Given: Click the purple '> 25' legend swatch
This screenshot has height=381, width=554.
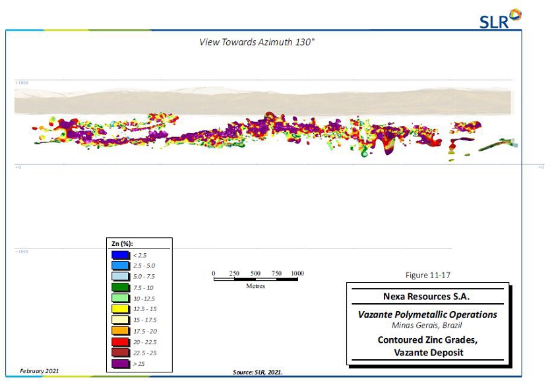Looking at the screenshot, I should coord(120,363).
